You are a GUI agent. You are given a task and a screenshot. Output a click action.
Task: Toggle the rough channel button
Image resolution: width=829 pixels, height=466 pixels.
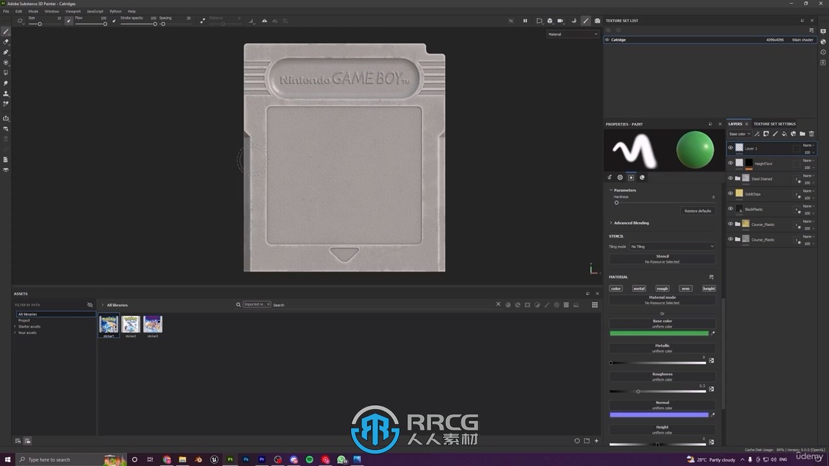(662, 289)
